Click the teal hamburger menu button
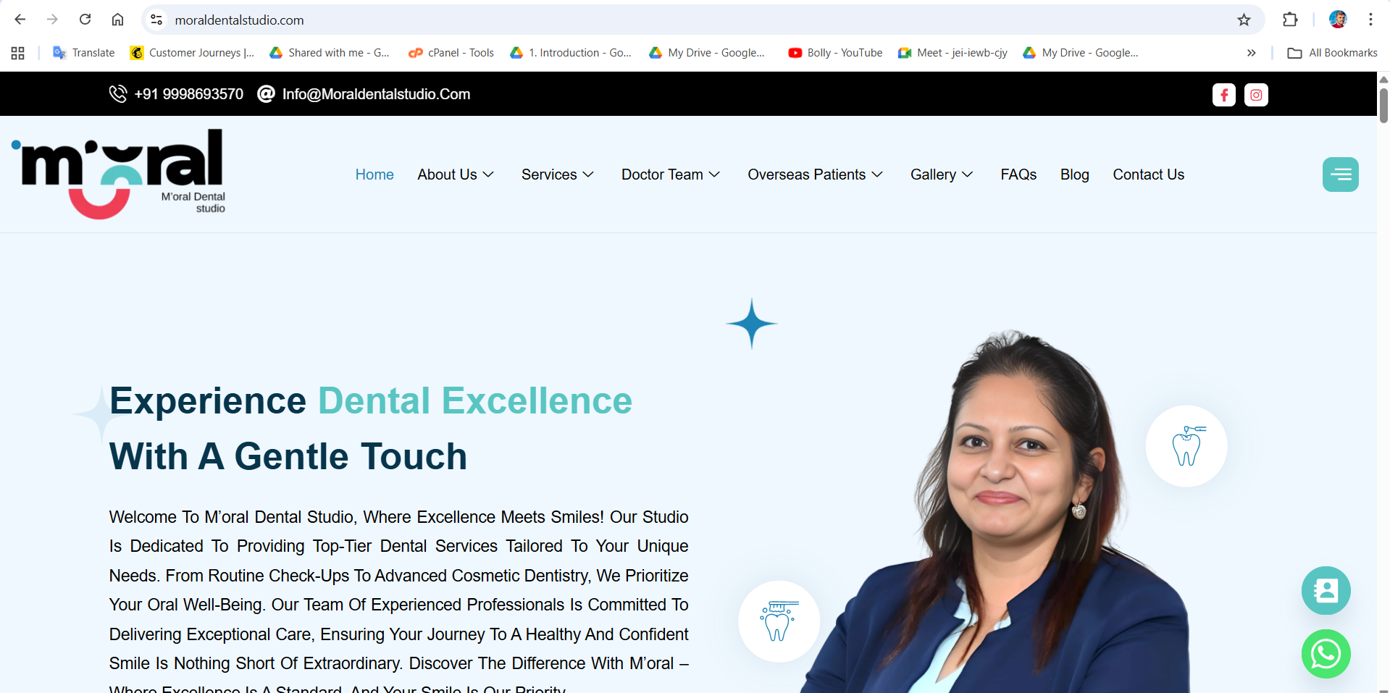1390x693 pixels. [1340, 175]
